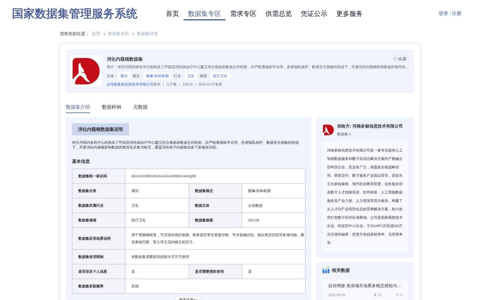Switch to 元数据 tab
Screen dimensions: 480x300
coord(140,107)
